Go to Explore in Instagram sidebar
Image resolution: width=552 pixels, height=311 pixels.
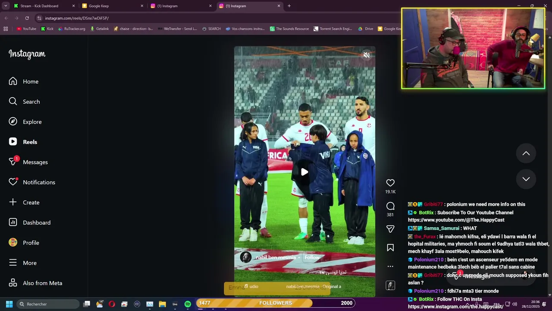pyautogui.click(x=25, y=122)
